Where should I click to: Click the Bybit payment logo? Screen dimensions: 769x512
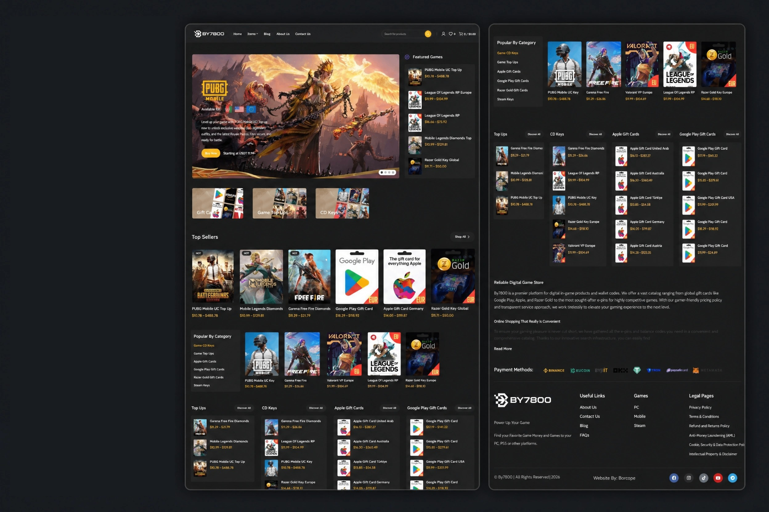[601, 370]
